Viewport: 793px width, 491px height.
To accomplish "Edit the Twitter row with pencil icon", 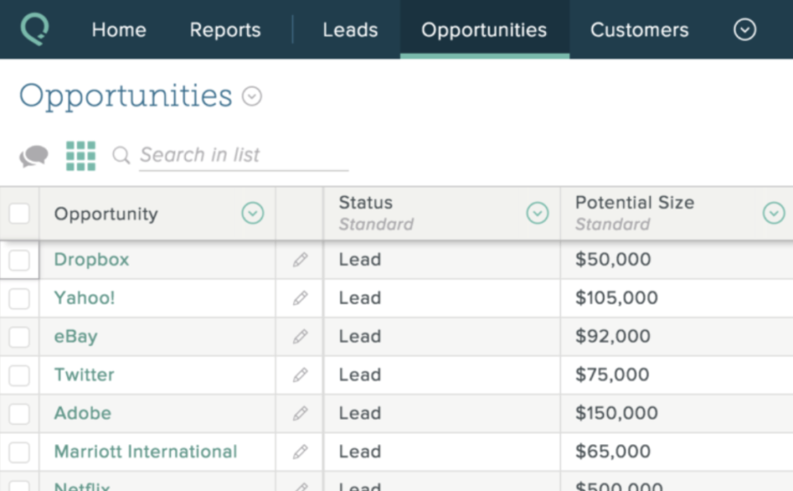I will tap(300, 375).
